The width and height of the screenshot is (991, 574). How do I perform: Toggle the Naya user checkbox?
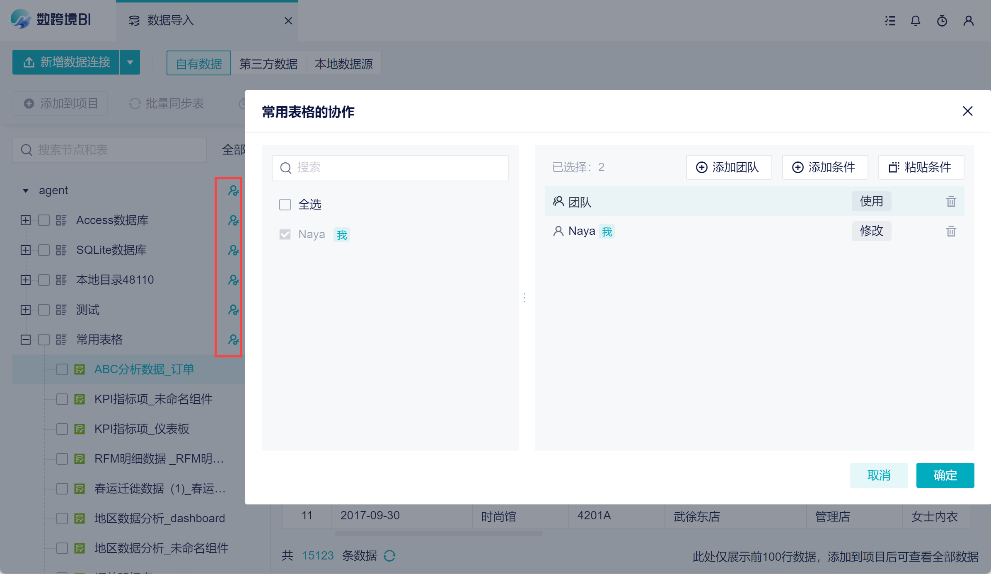285,234
